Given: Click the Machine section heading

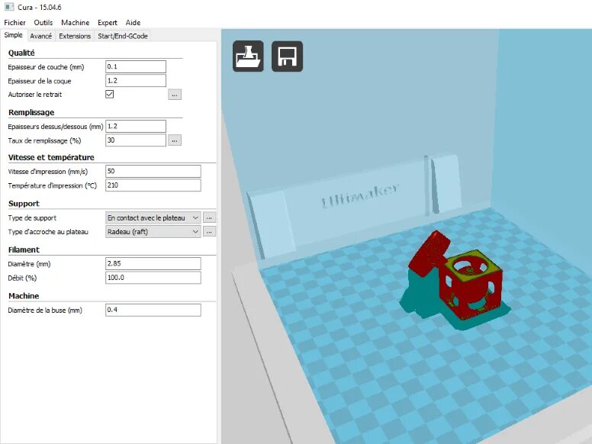Looking at the screenshot, I should [24, 296].
